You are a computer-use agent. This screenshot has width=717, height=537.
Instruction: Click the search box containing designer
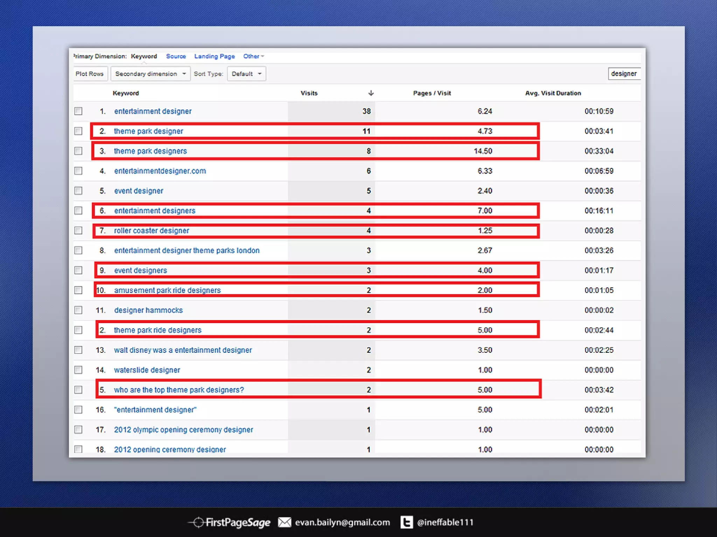pos(624,74)
